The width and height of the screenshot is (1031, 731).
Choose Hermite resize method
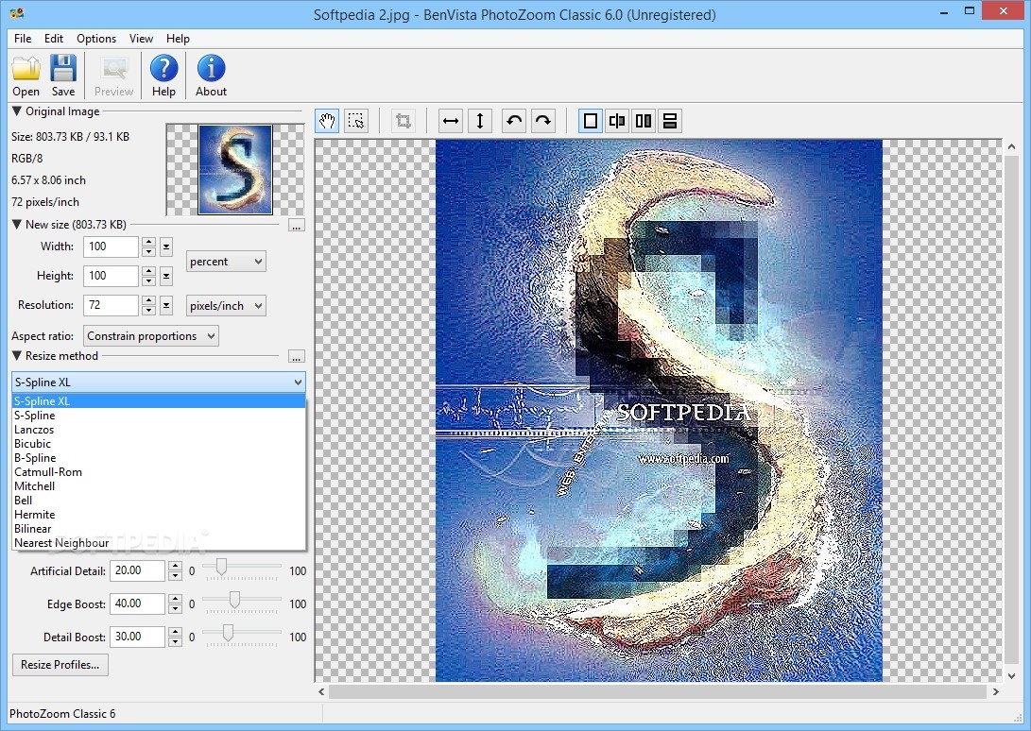click(159, 515)
